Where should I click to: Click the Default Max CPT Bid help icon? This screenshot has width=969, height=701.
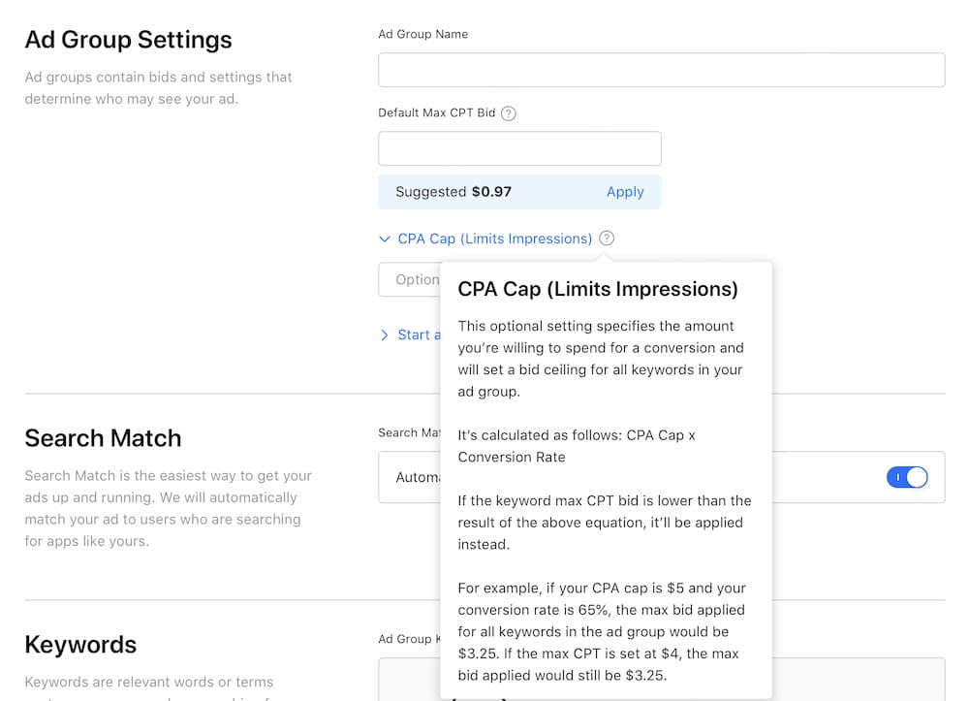(509, 113)
